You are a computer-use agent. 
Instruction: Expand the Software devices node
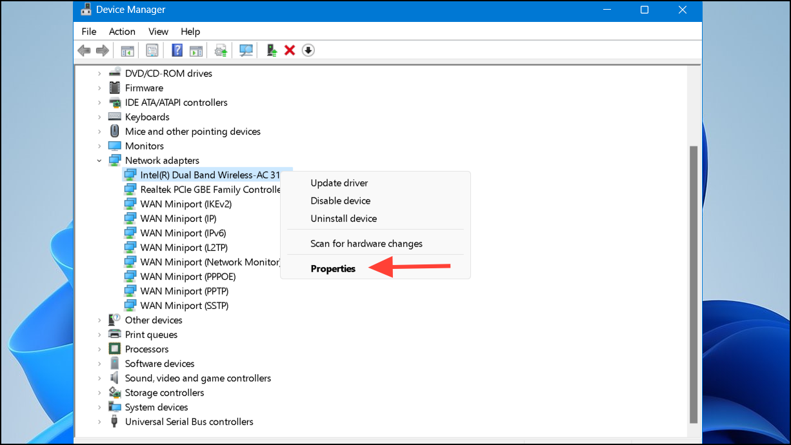click(x=99, y=364)
